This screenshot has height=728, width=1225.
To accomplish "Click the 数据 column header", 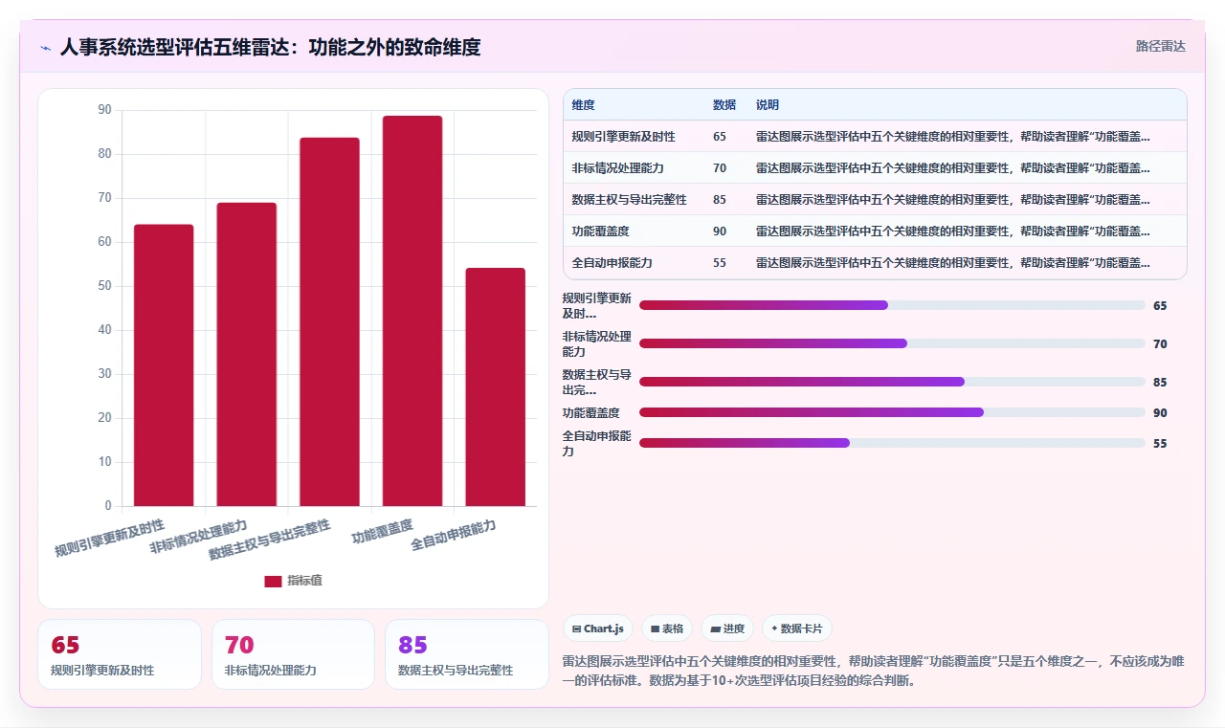I will click(724, 104).
